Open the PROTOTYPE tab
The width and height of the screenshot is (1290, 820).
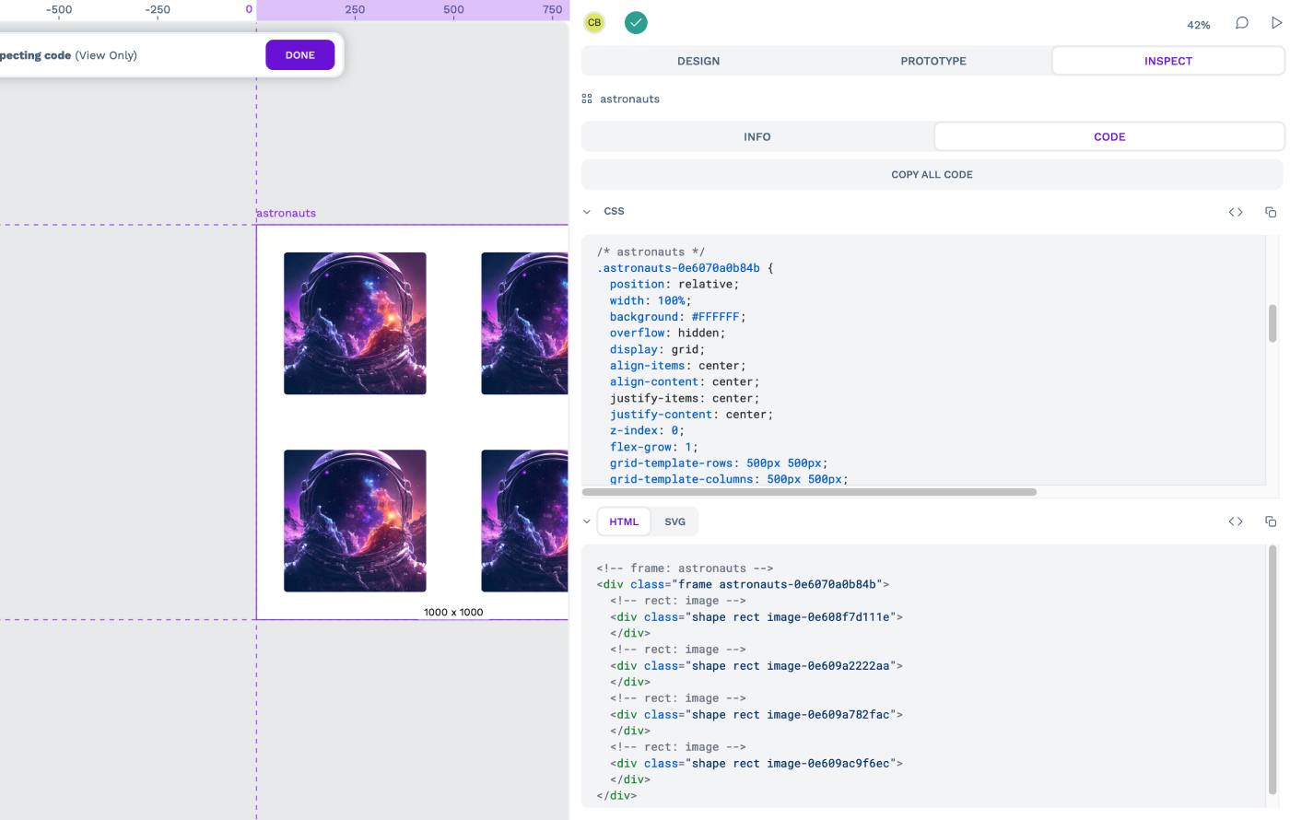click(x=933, y=61)
